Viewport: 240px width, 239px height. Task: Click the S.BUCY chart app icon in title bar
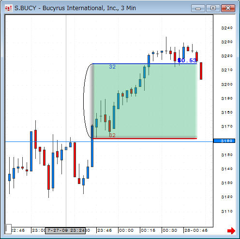8,8
